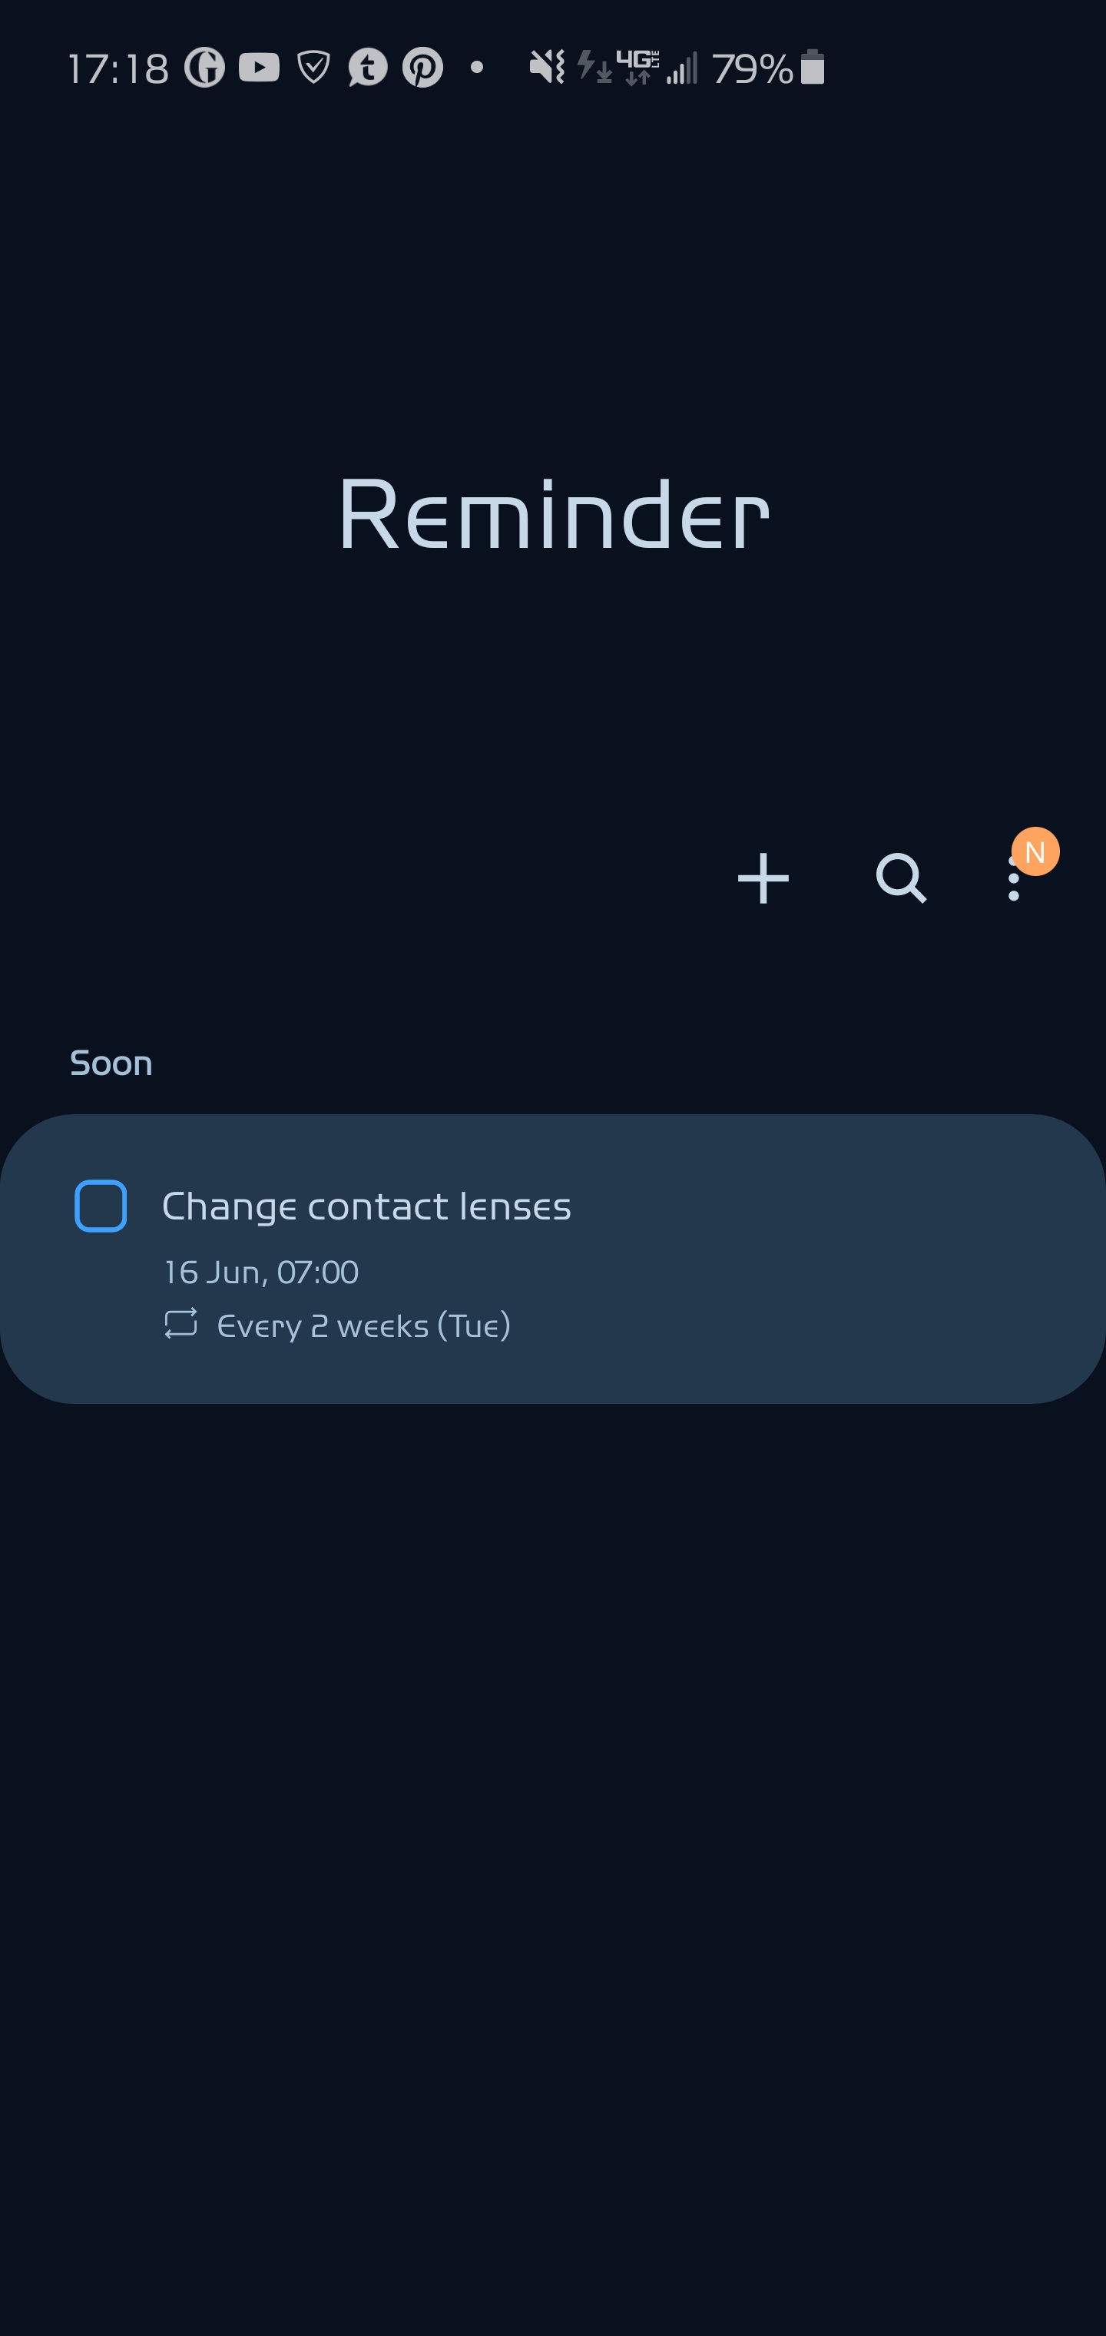Tap the 4G LTE network indicator
Viewport: 1106px width, 2336px height.
(x=637, y=68)
